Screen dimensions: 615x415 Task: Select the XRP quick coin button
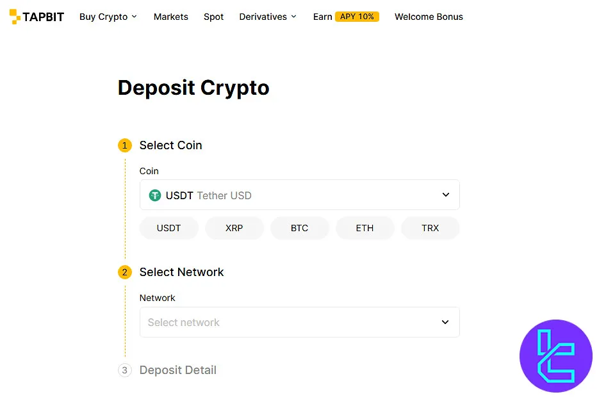click(234, 228)
